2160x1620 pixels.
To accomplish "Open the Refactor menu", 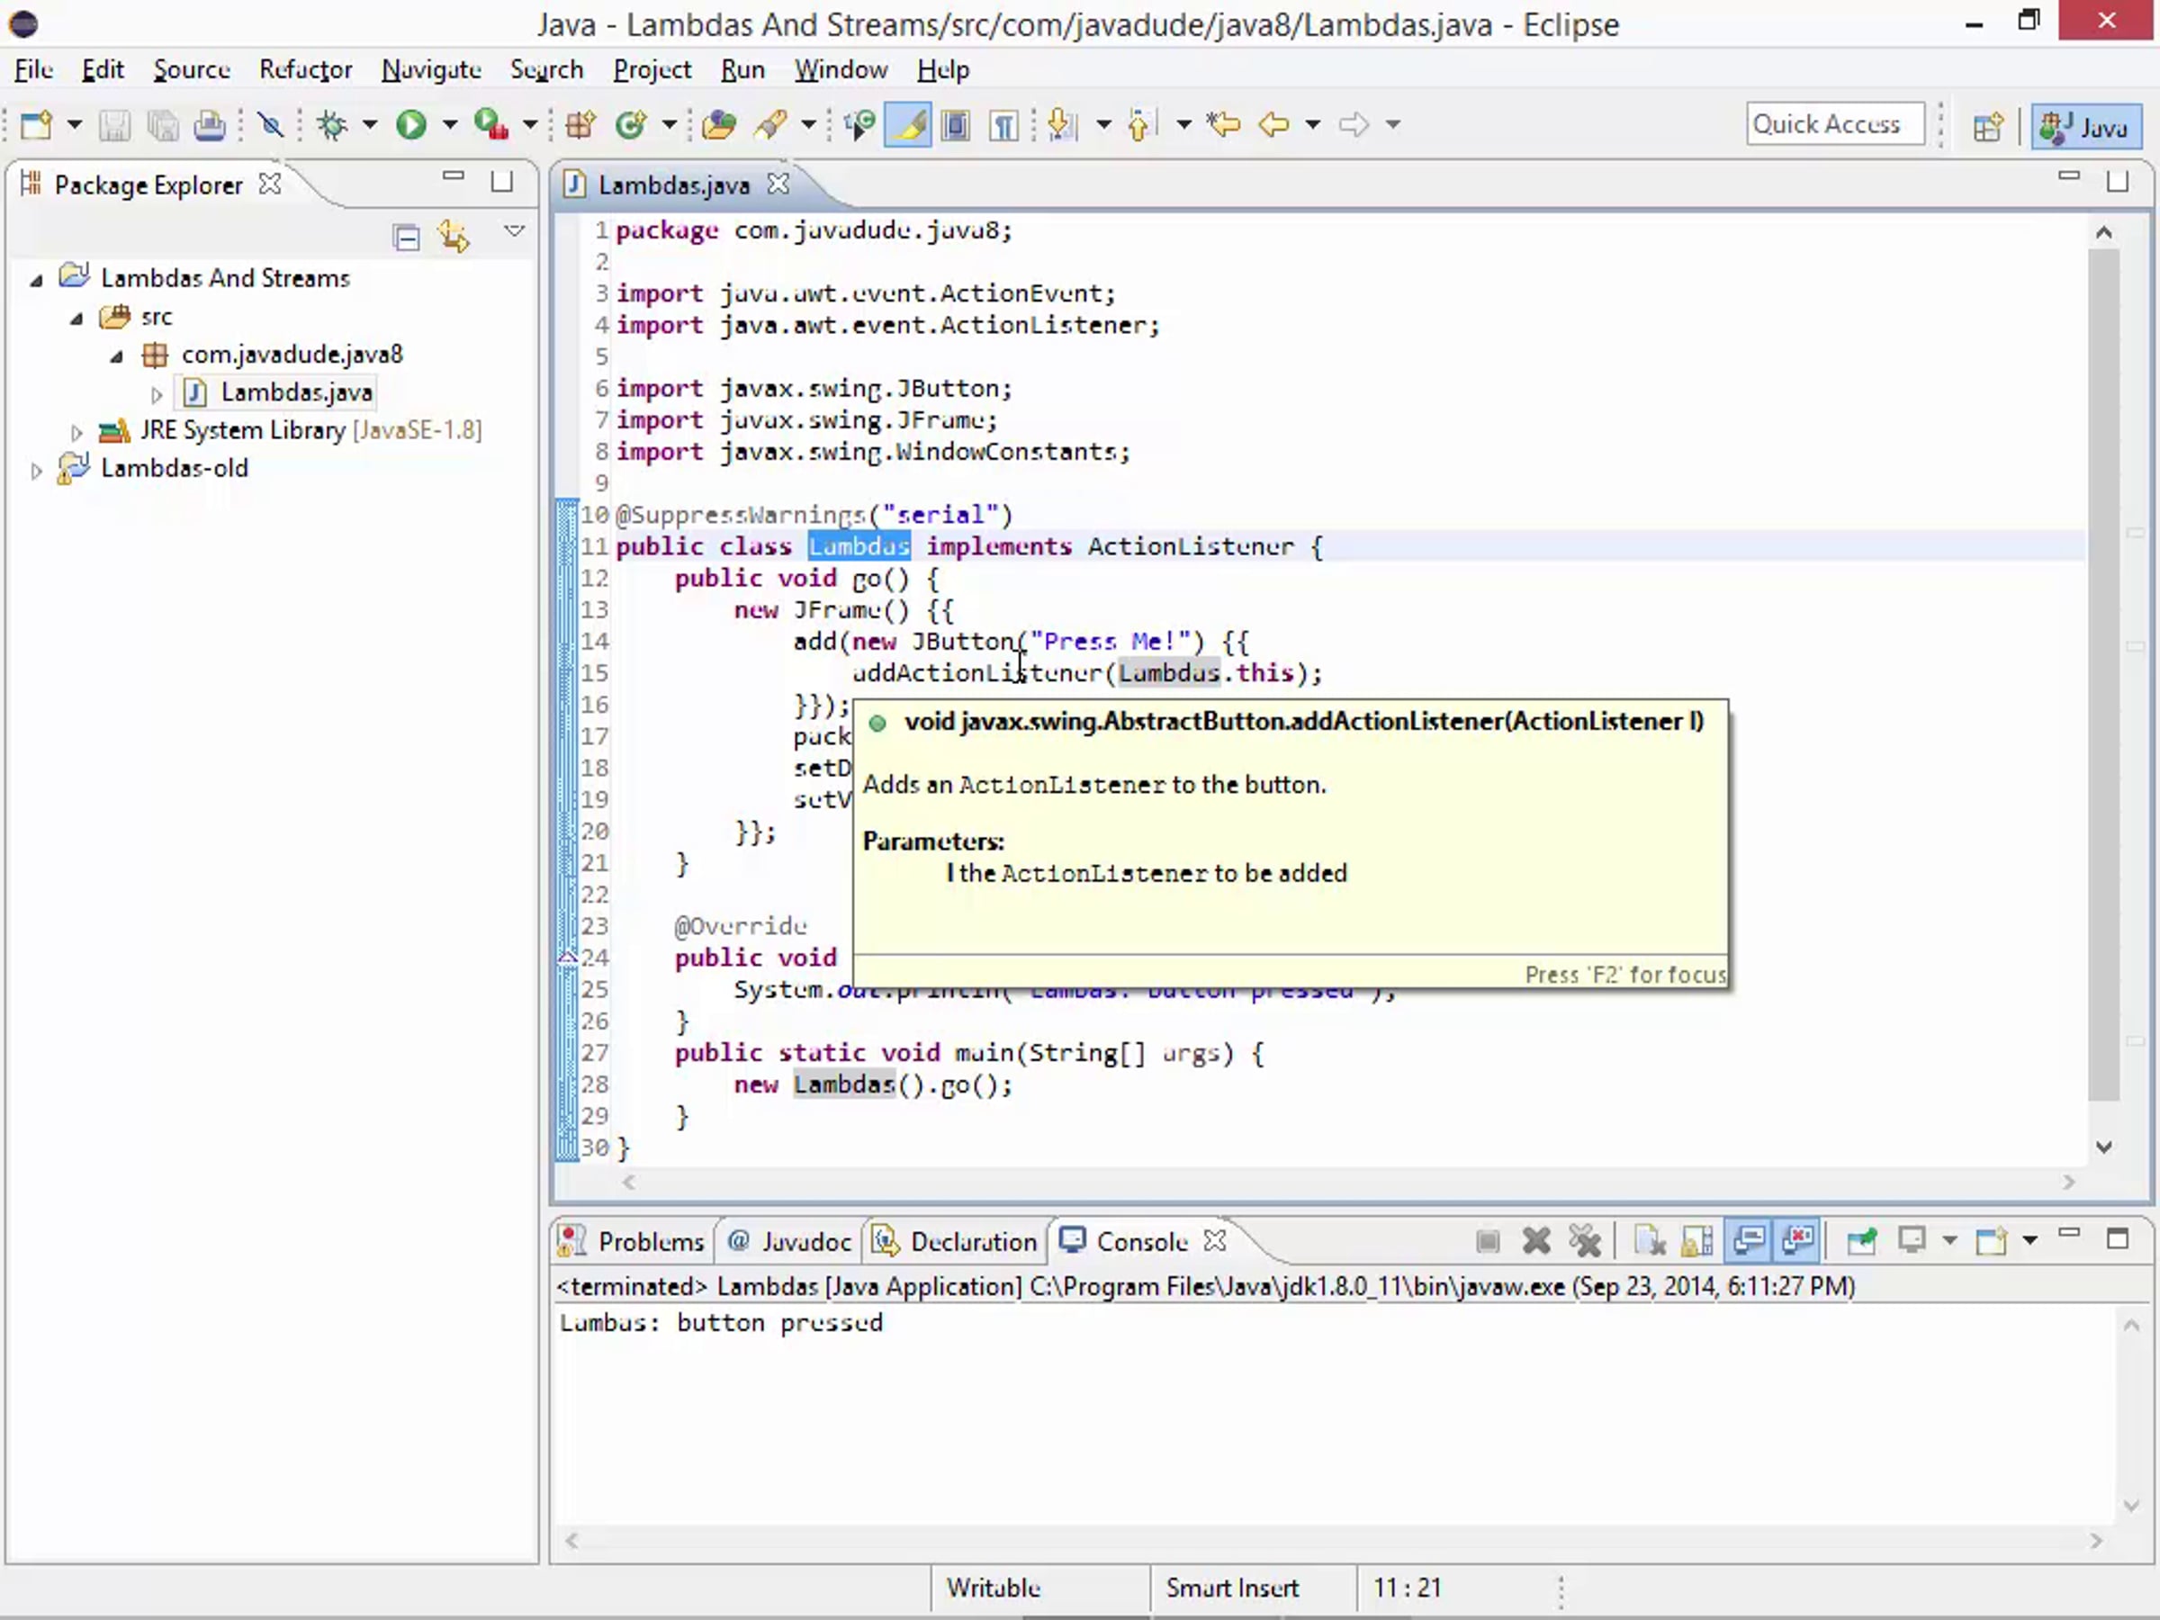I will tap(305, 69).
